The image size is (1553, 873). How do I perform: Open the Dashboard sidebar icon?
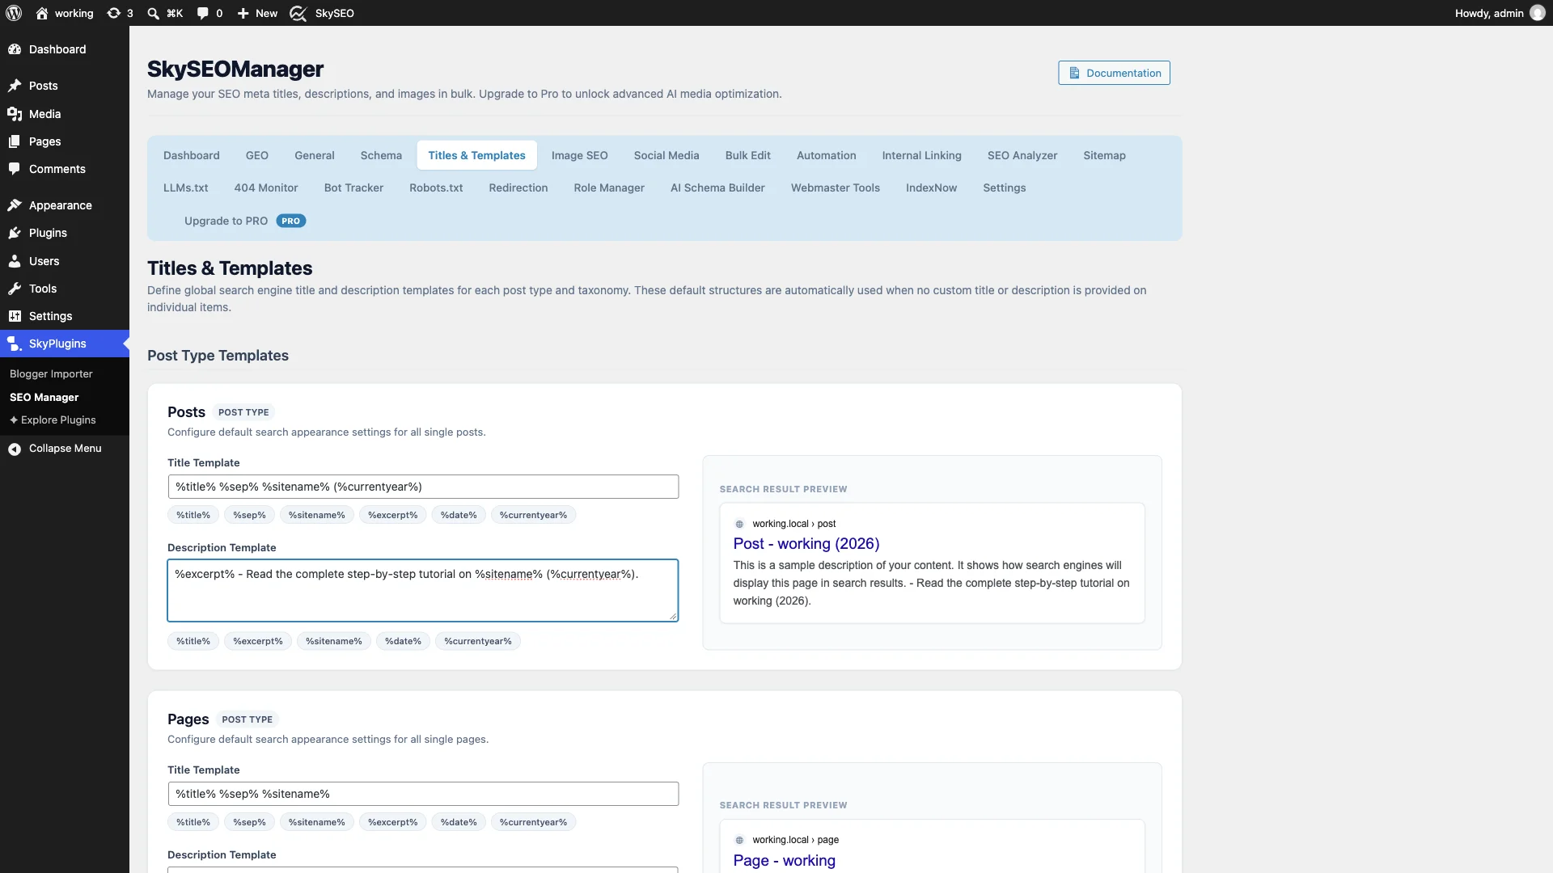(x=15, y=49)
